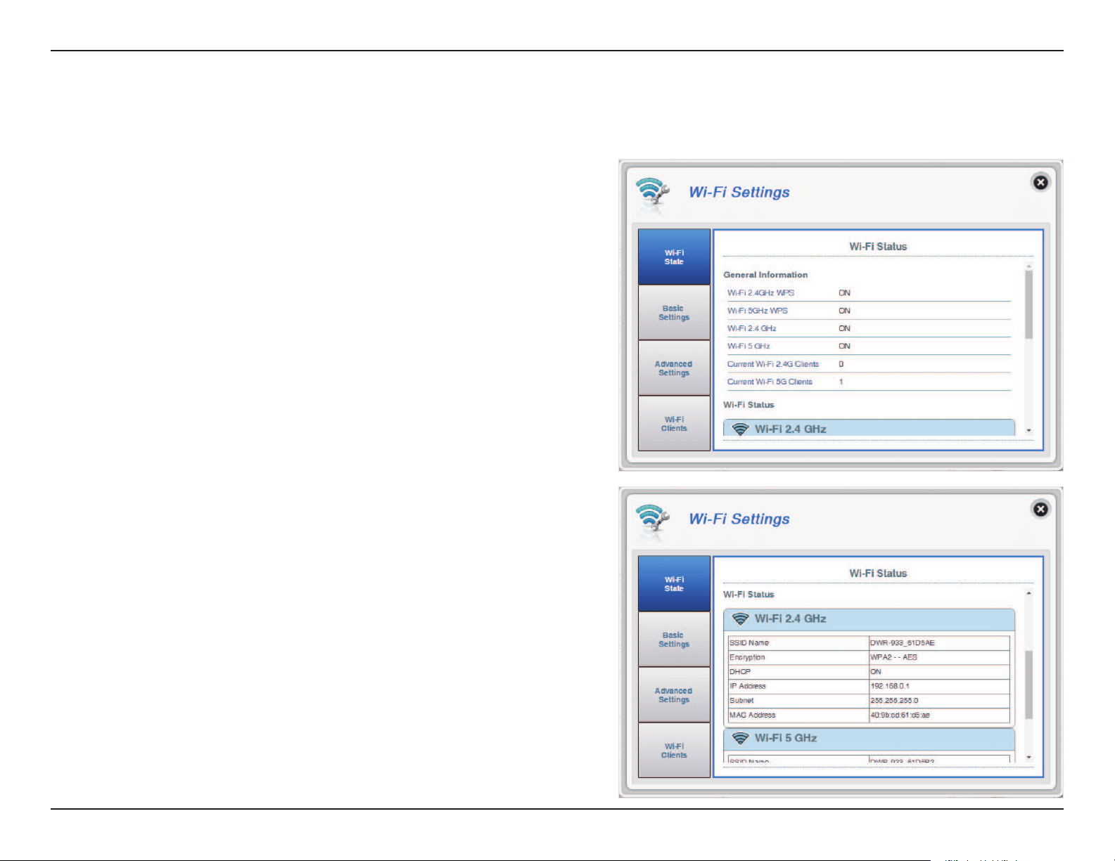Select Wi-Fi State tab in upper dialog
Screen dimensions: 1115x861
pos(674,257)
